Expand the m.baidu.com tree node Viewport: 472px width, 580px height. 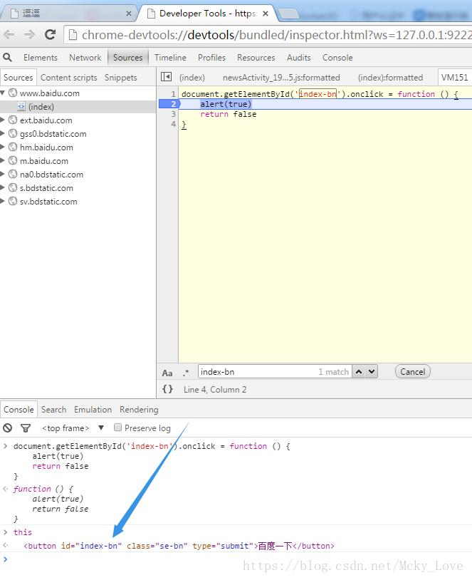(x=3, y=160)
